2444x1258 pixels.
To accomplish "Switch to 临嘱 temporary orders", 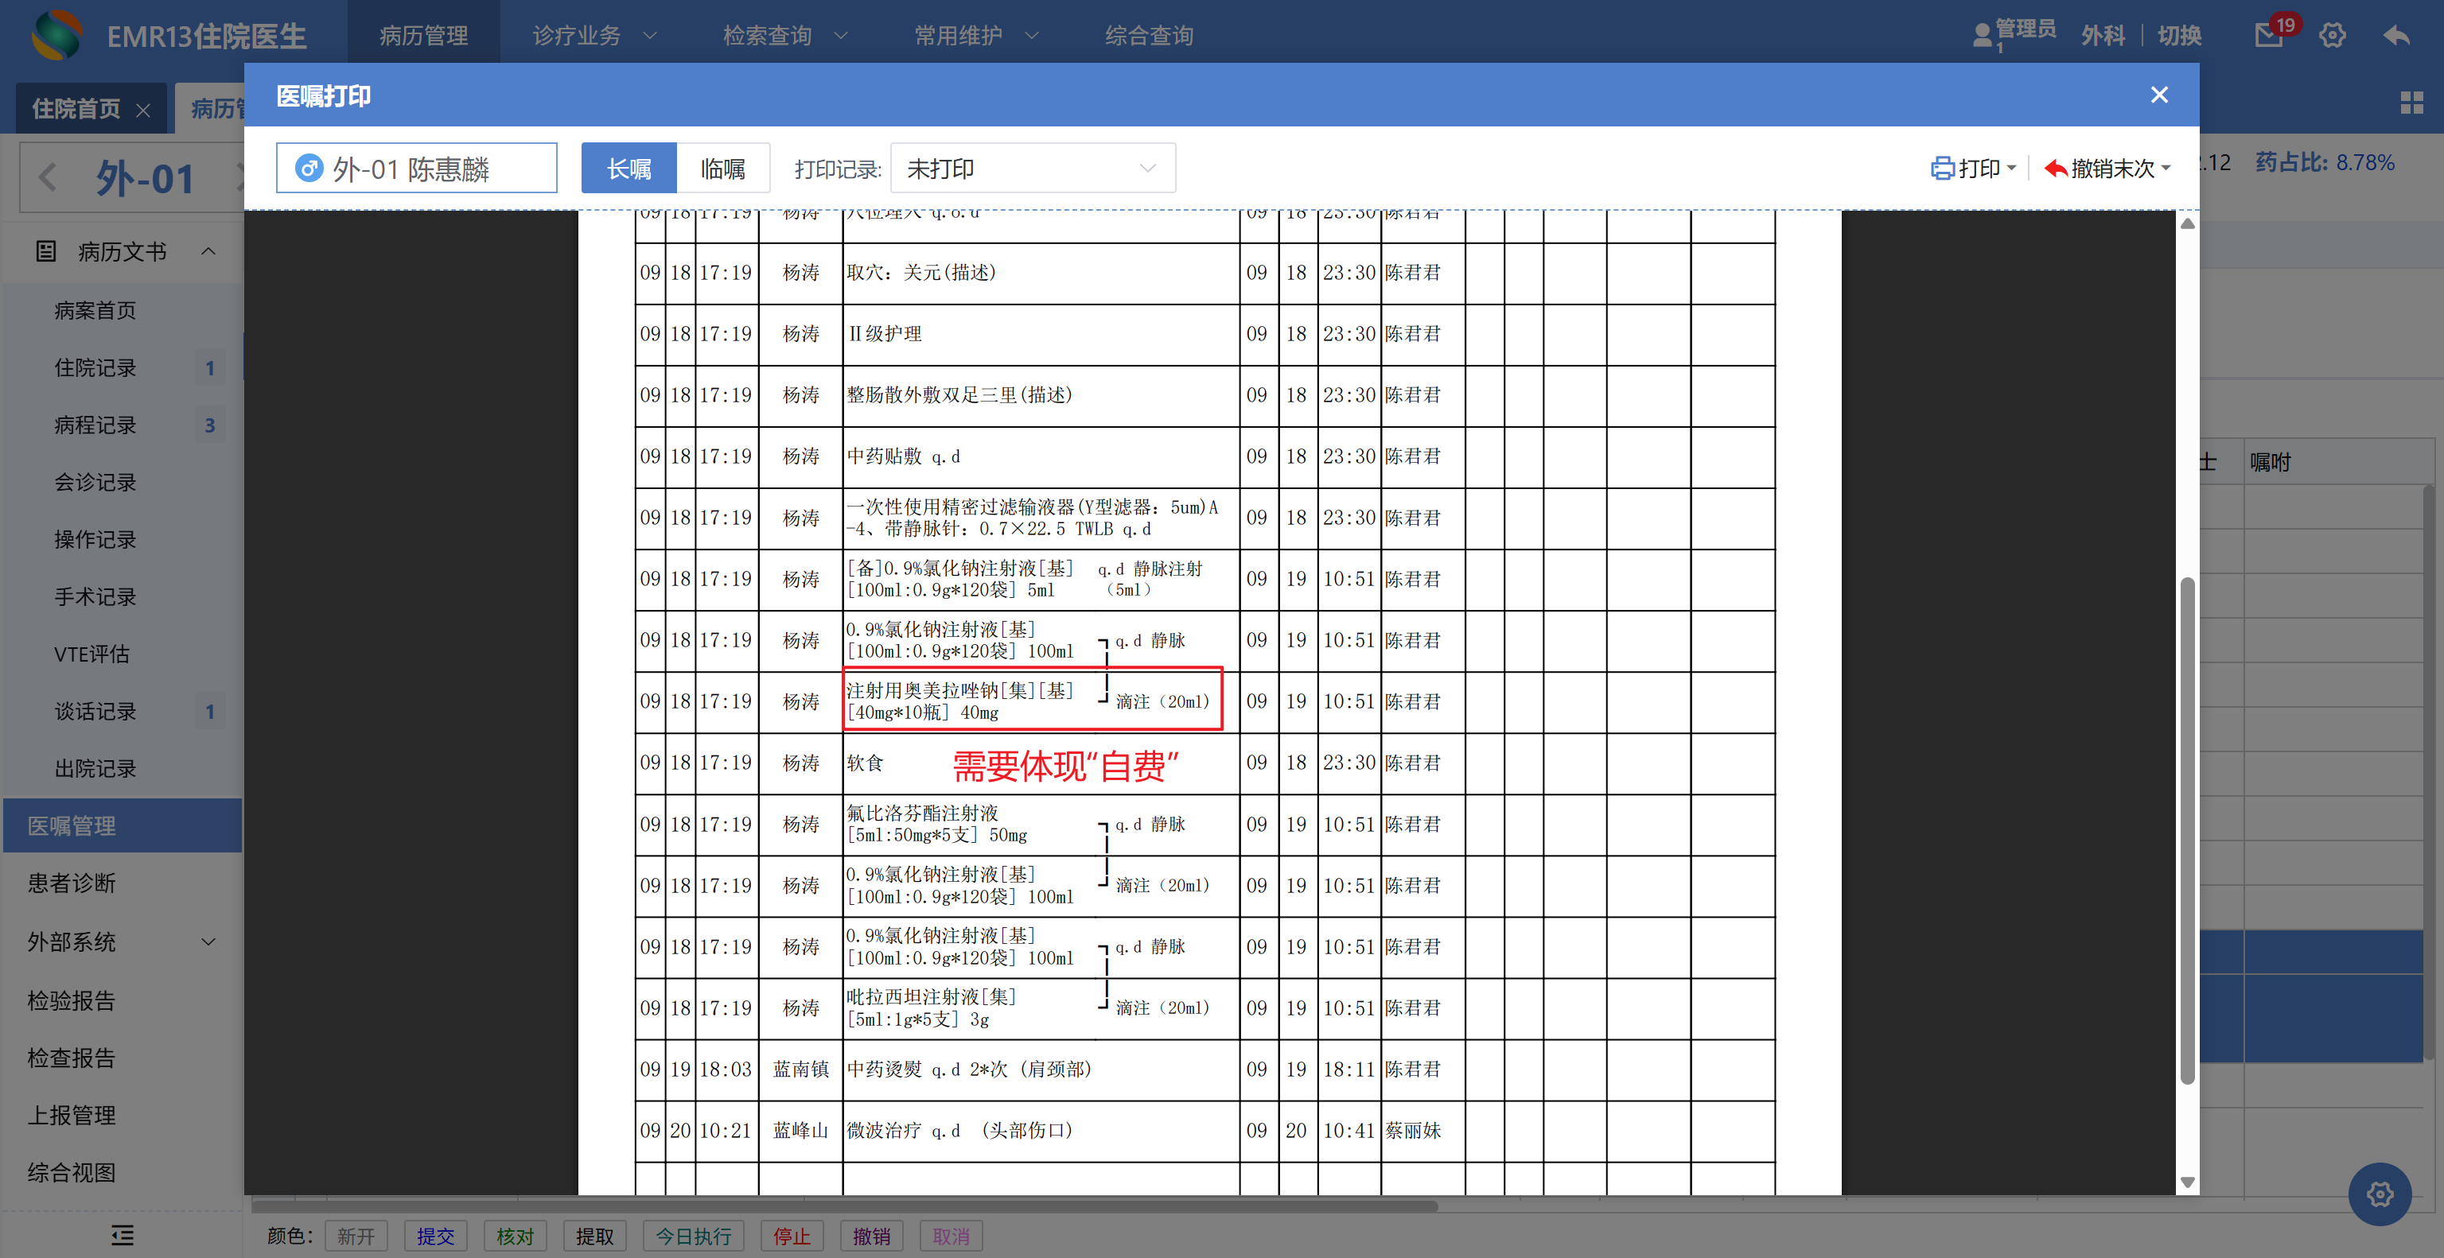I will pyautogui.click(x=722, y=169).
